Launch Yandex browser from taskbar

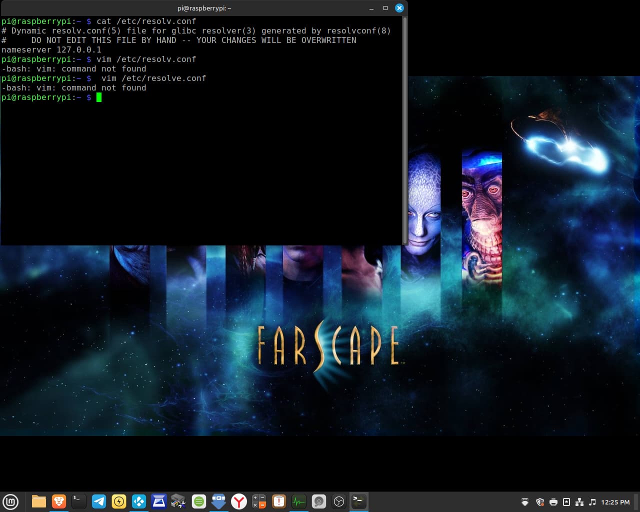tap(239, 501)
